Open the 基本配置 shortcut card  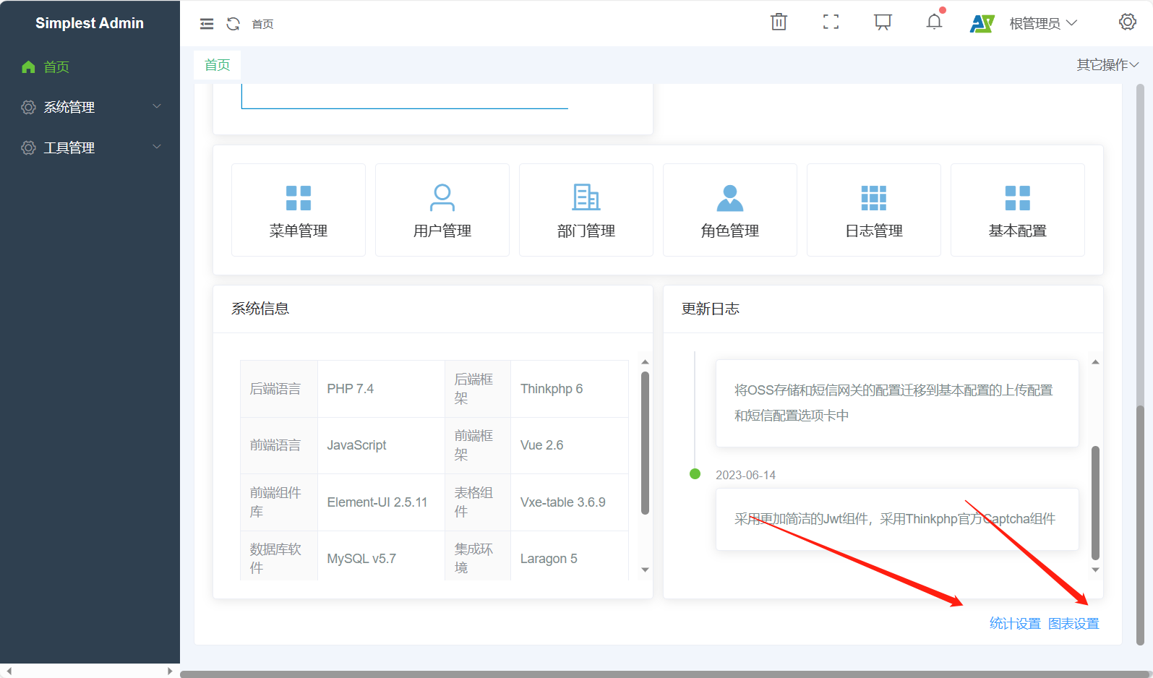tap(1018, 210)
